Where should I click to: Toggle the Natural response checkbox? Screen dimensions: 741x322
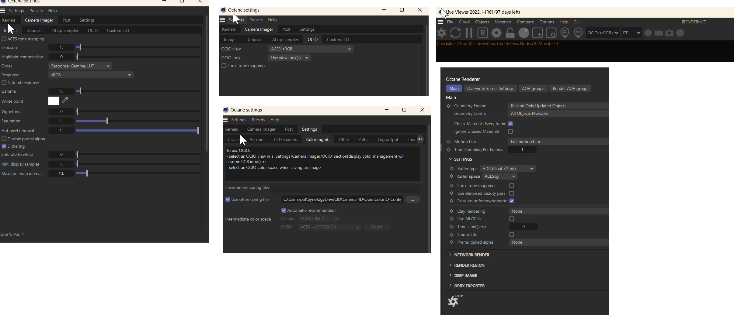(4, 83)
